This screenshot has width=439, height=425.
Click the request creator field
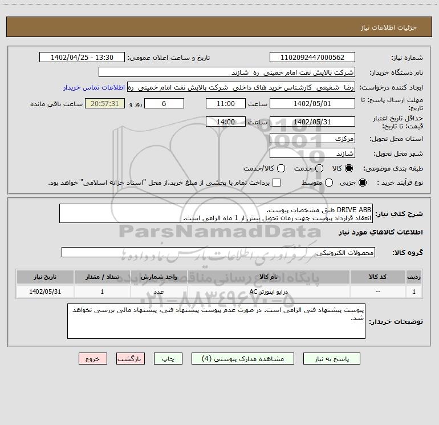pyautogui.click(x=241, y=87)
